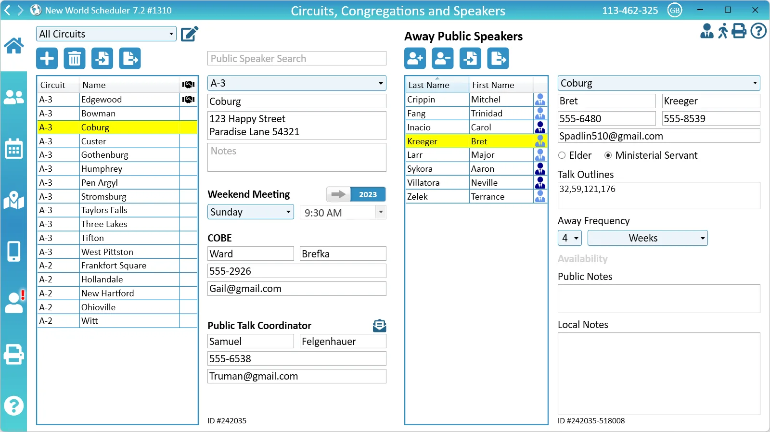Viewport: 770px width, 432px height.
Task: Open the Sunday meeting day dropdown
Action: pos(250,212)
